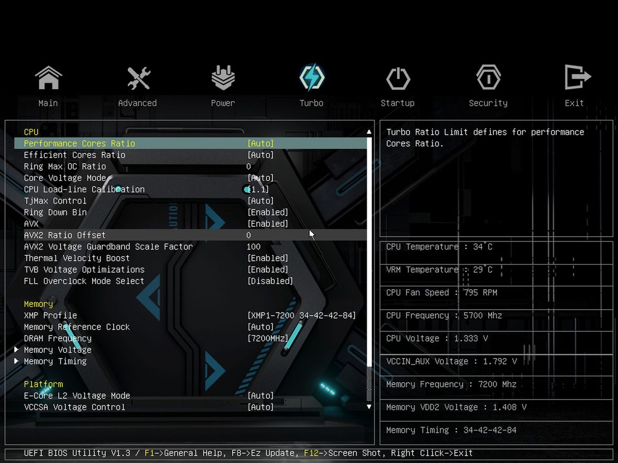
Task: Switch to the Power tab label
Action: 223,103
